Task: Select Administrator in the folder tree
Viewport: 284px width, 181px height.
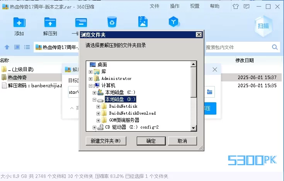Action: (116, 78)
